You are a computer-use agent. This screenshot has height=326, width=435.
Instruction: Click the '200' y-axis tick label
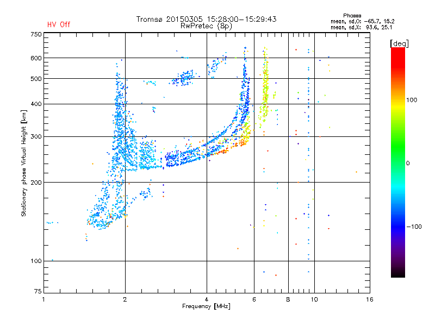(36, 183)
